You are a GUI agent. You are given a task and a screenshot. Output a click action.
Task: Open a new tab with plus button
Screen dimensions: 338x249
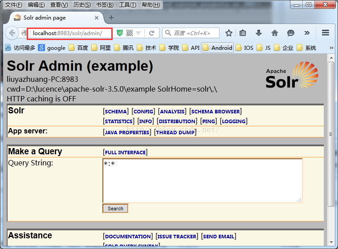[111, 18]
